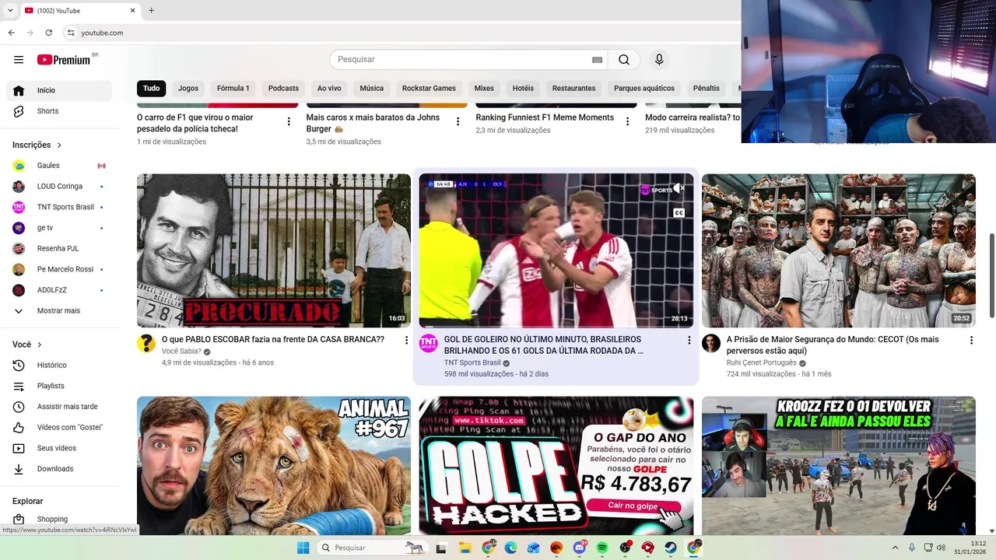The width and height of the screenshot is (996, 560).
Task: Select the Parques aquáticos filter chip
Action: point(644,88)
